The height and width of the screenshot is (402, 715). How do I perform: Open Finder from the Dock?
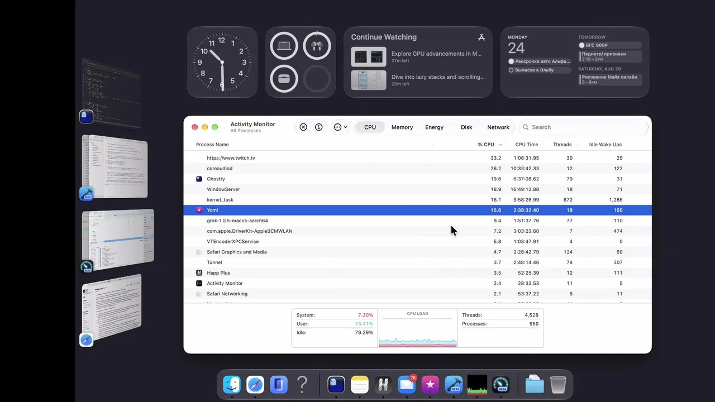(232, 385)
